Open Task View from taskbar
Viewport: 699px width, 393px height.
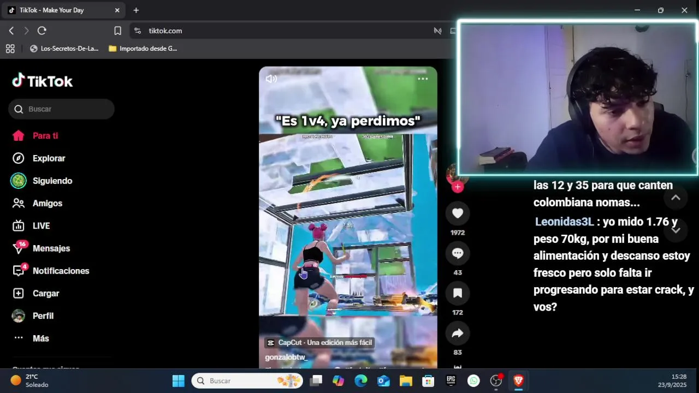[x=316, y=380]
